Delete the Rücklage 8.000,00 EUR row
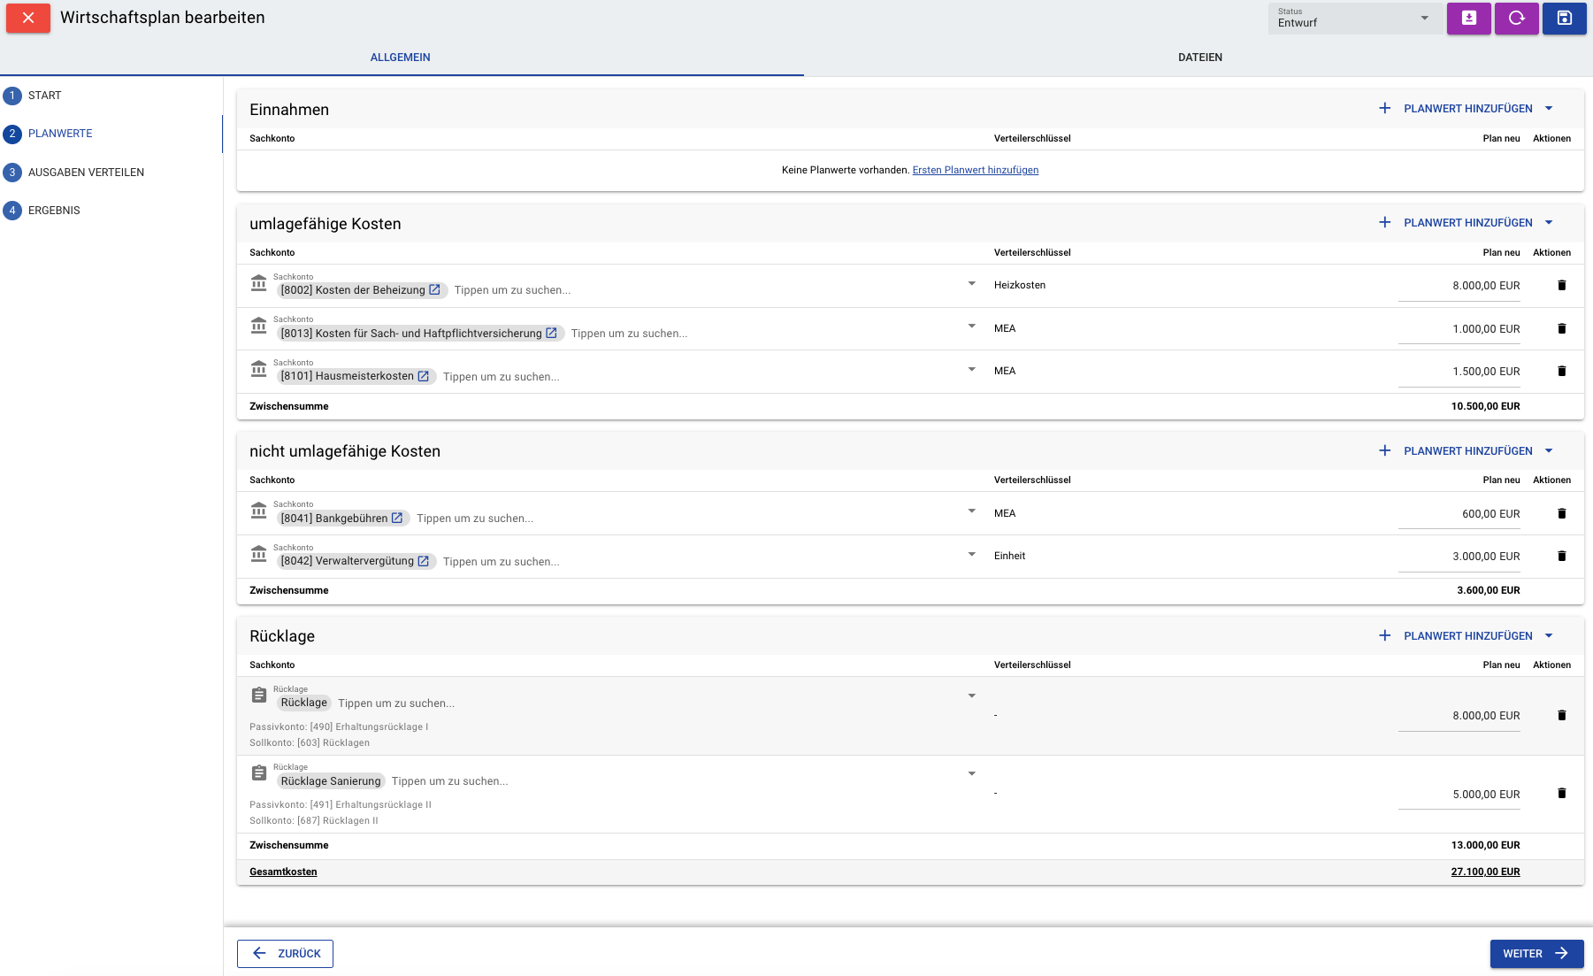1593x976 pixels. pyautogui.click(x=1561, y=716)
